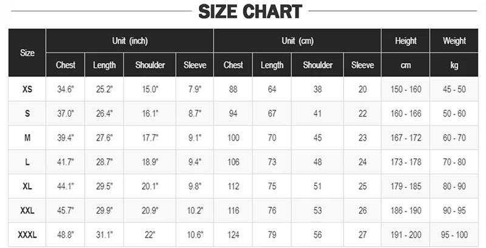Select the Unit (inch) header
Image resolution: width=486 pixels, height=248 pixels.
(129, 41)
